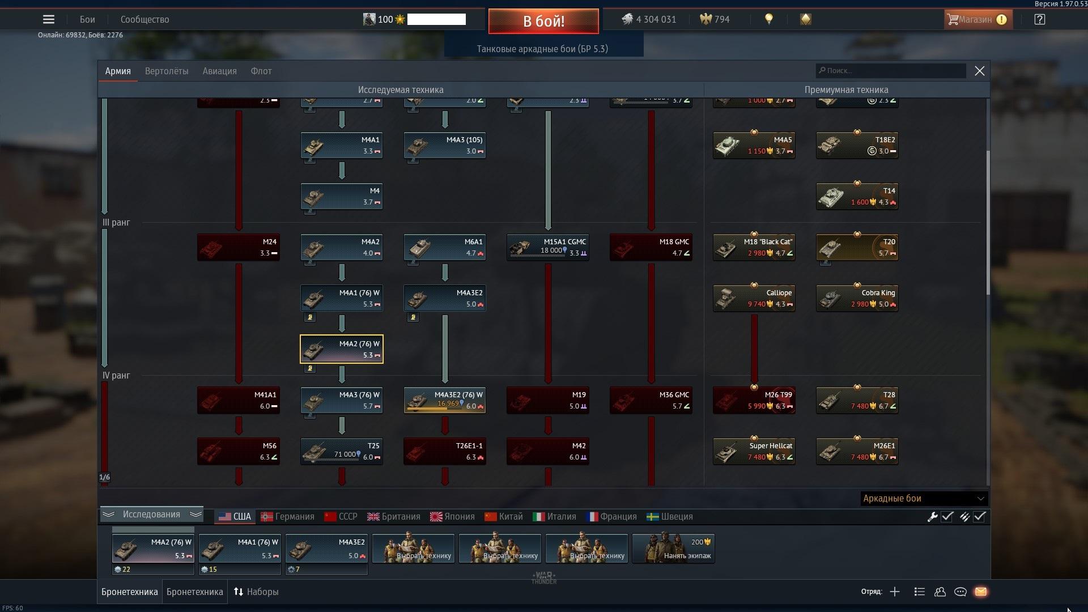Click crew level 7 badge
Screen dimensions: 1088x612
tap(294, 569)
